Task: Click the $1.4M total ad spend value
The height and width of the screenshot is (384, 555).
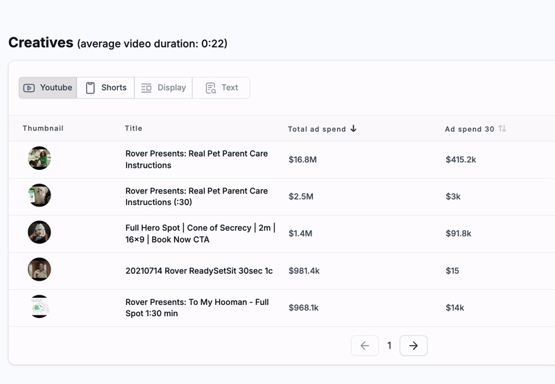Action: point(300,234)
